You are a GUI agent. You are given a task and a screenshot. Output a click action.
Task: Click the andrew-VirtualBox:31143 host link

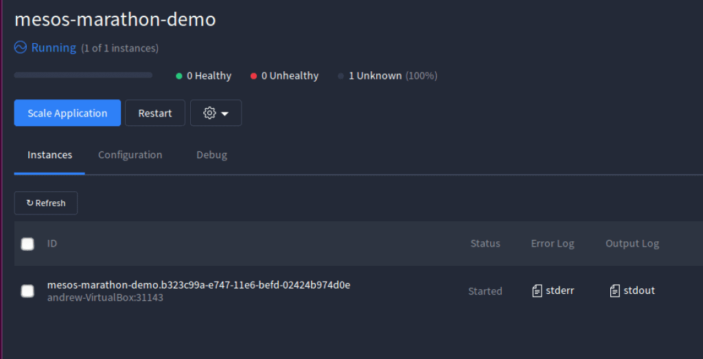(x=105, y=297)
